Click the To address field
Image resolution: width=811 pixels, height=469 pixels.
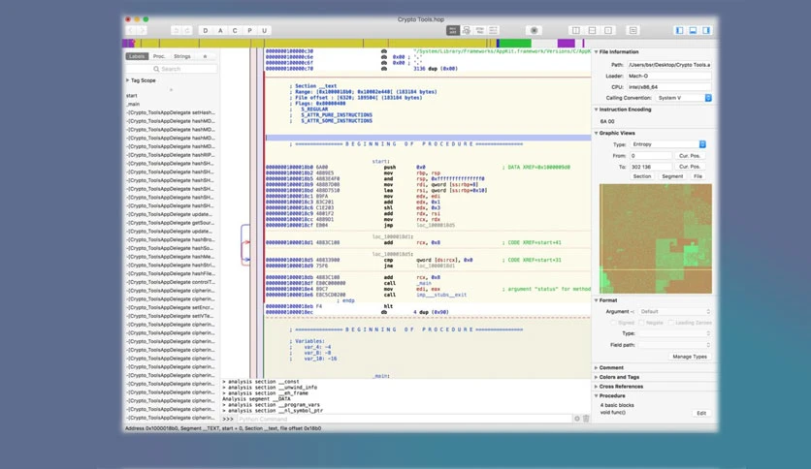coord(650,167)
